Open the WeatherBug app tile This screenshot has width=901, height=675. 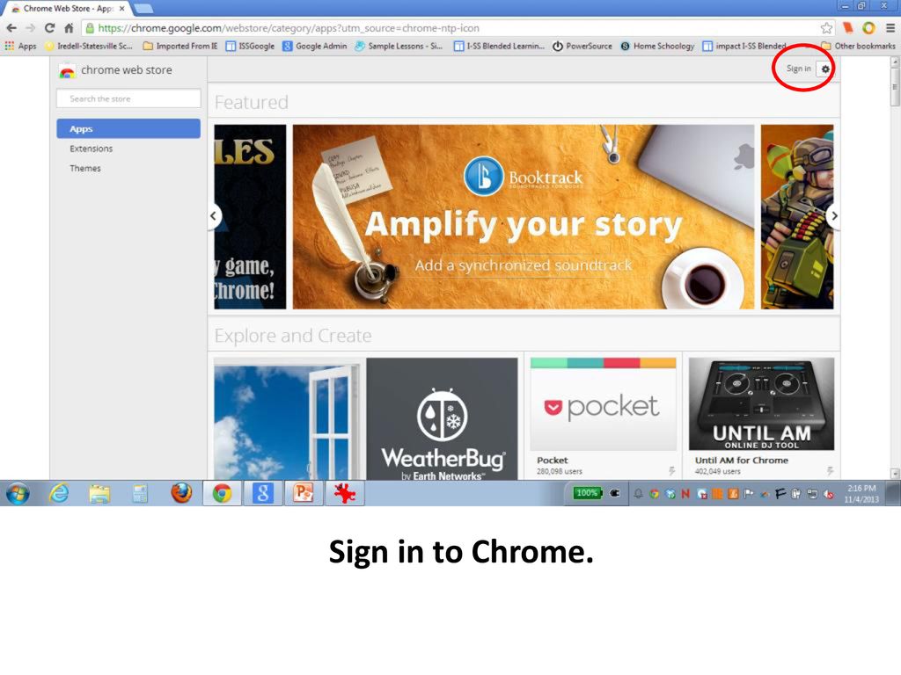point(442,419)
